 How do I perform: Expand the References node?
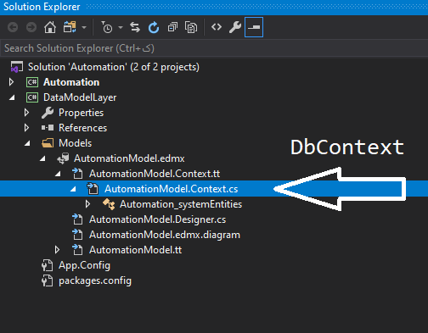coord(26,128)
